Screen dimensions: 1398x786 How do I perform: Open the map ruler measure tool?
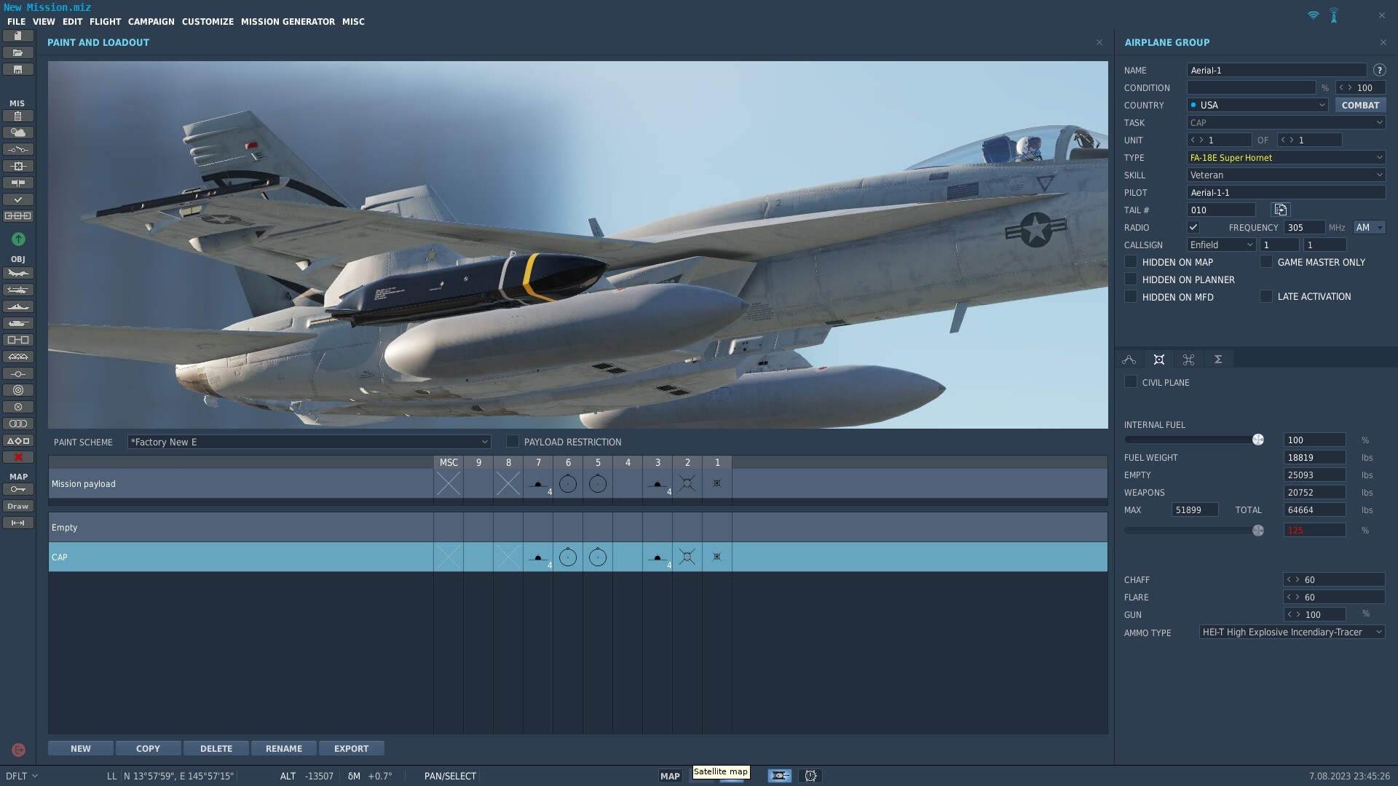(18, 523)
